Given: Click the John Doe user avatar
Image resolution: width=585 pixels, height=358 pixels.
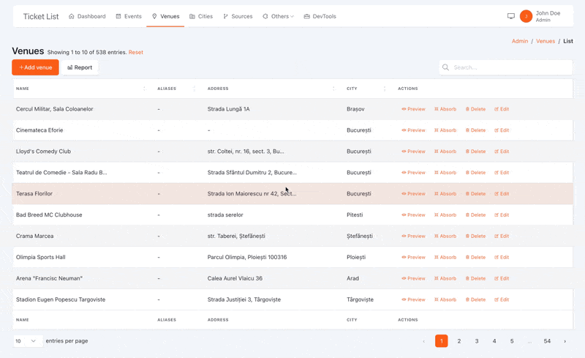Looking at the screenshot, I should click(x=526, y=16).
